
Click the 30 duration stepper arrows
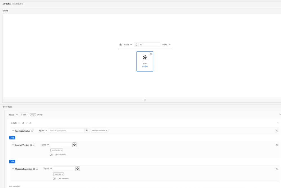[x=136, y=45]
